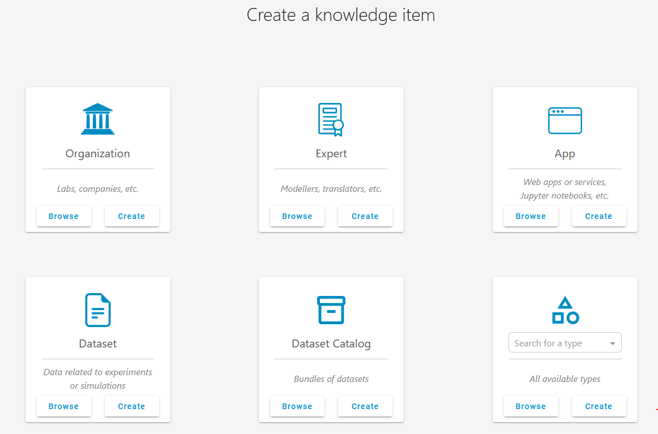Browse Organization items
The height and width of the screenshot is (434, 658).
(x=64, y=216)
